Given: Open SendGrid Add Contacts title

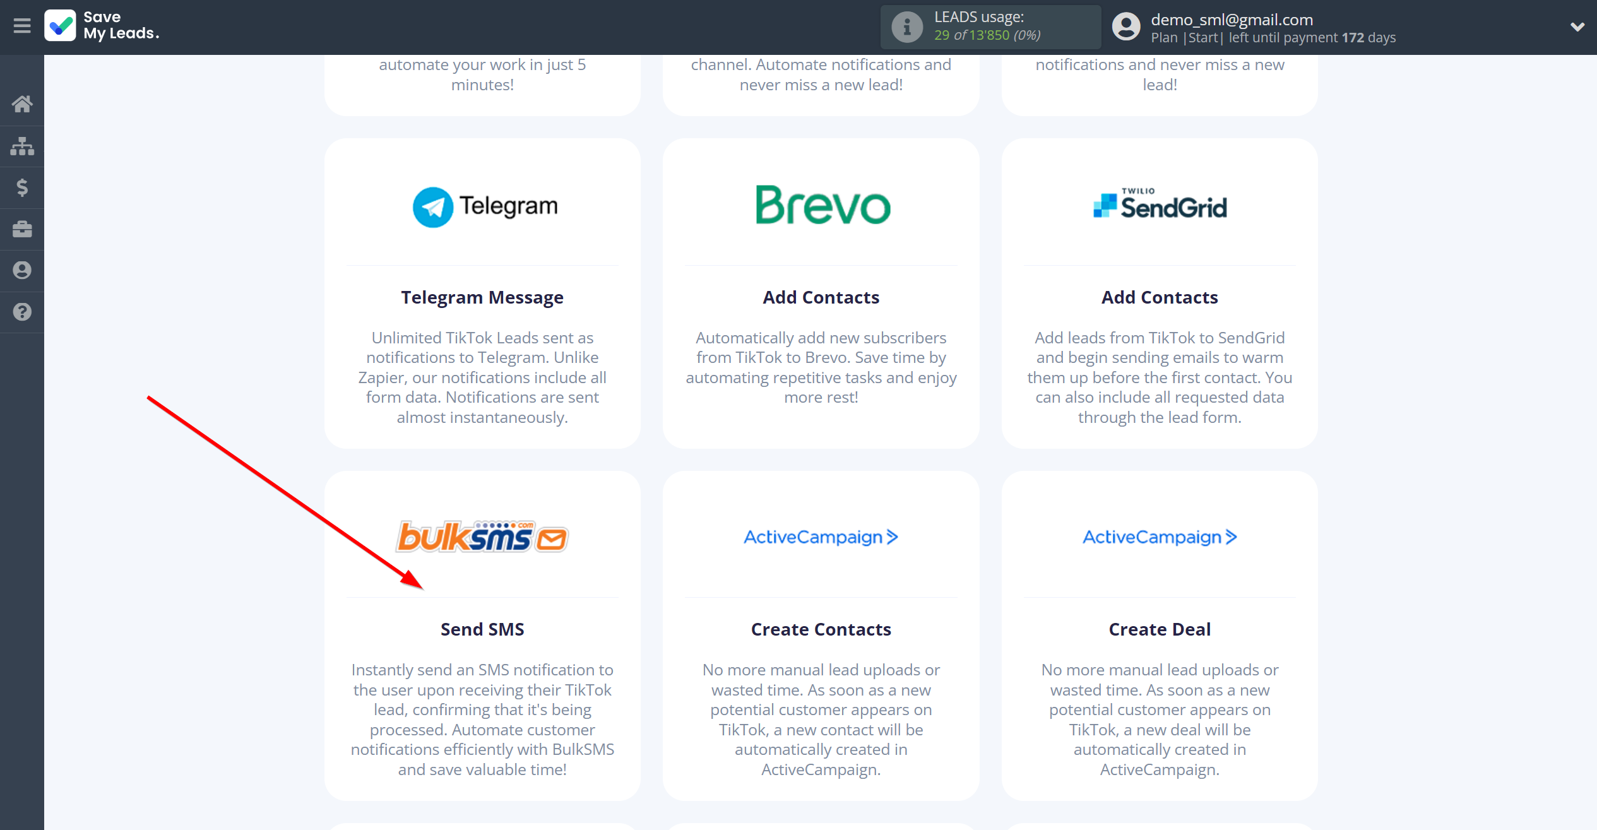Looking at the screenshot, I should [x=1160, y=297].
